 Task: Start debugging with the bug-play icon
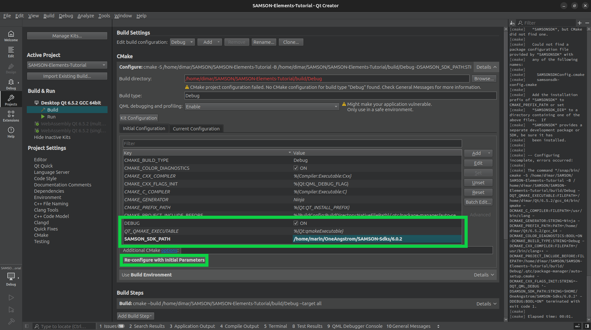11,310
